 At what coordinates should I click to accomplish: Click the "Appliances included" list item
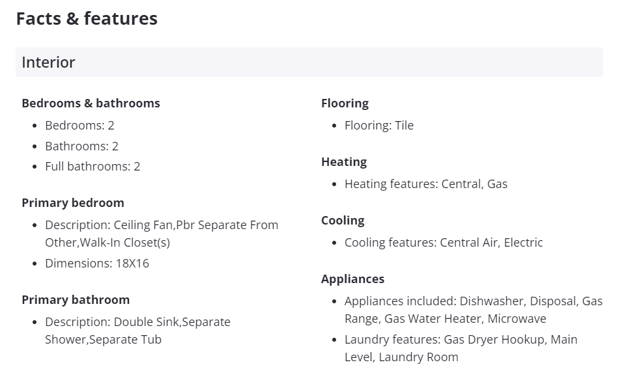(473, 310)
